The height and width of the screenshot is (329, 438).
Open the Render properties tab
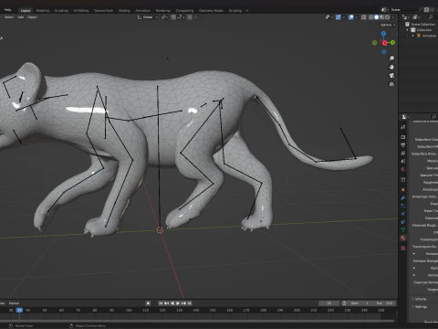403,137
